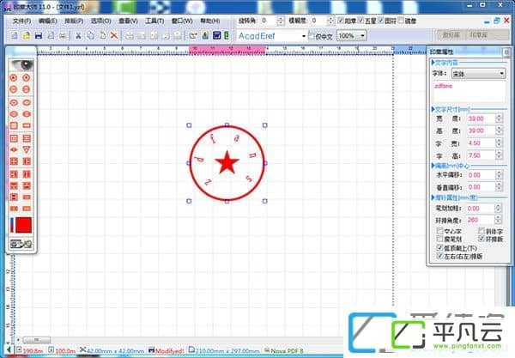The height and width of the screenshot is (358, 515).
Task: Select the diamond-shaped stamp template
Action: (x=14, y=149)
